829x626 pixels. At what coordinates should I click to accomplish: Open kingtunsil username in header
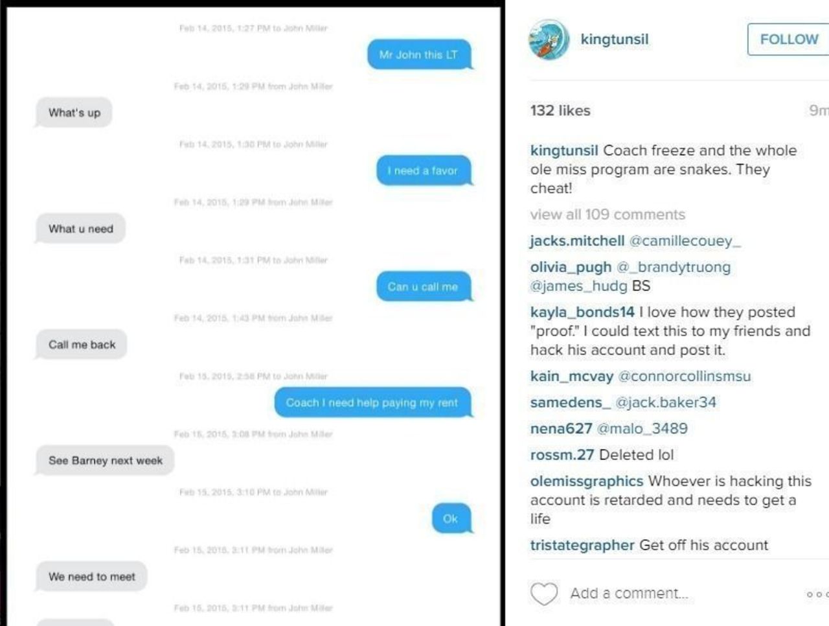[x=614, y=40]
